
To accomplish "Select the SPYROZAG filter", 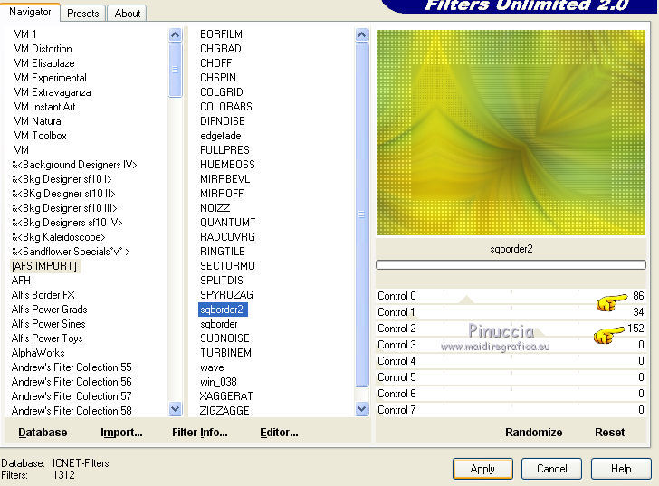I will pos(226,295).
